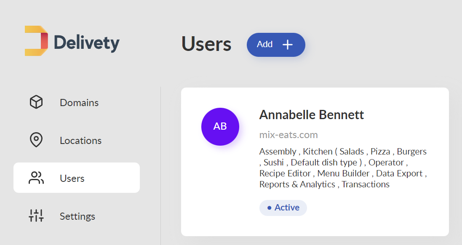
Task: Go to the Locations section
Action: [x=77, y=140]
